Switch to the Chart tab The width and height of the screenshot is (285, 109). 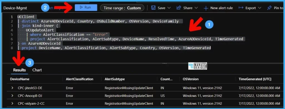37,70
